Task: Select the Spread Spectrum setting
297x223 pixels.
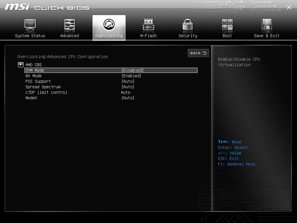Action: (x=43, y=87)
